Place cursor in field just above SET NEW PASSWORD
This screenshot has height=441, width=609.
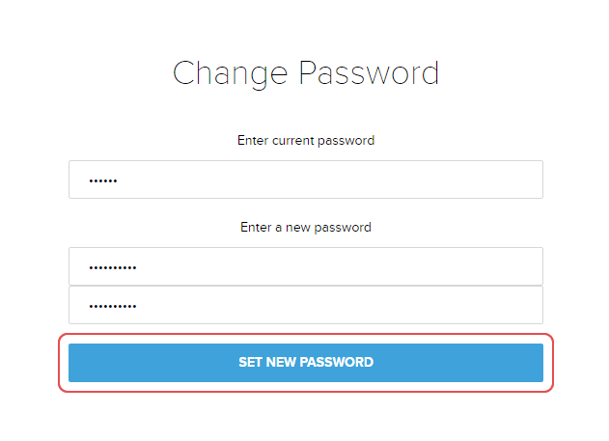tap(305, 305)
